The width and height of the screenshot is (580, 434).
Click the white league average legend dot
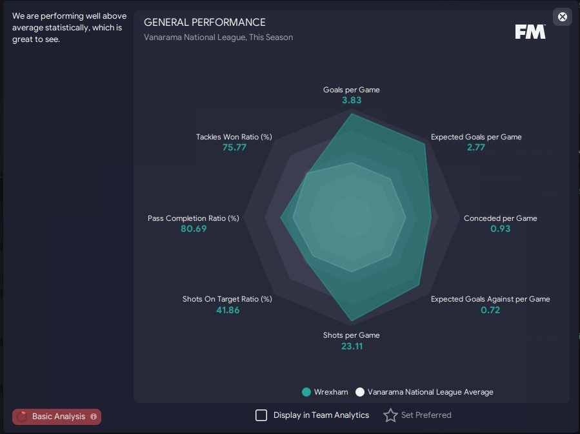point(360,392)
